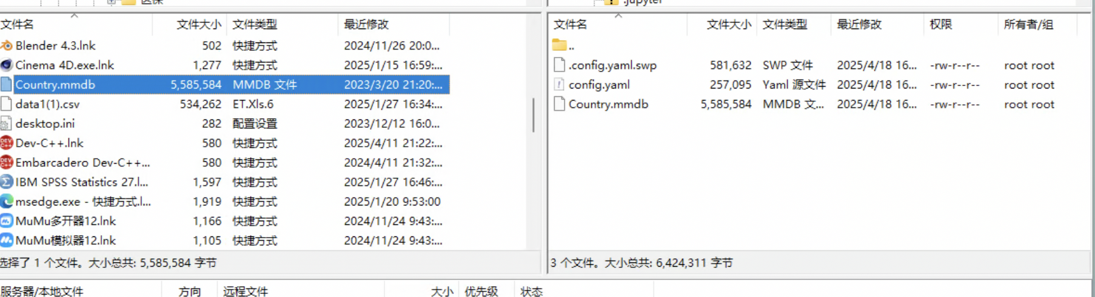Select the Dev-C++.lnk shortcut icon
The image size is (1095, 297).
click(x=6, y=143)
